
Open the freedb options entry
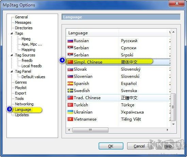click(27, 60)
